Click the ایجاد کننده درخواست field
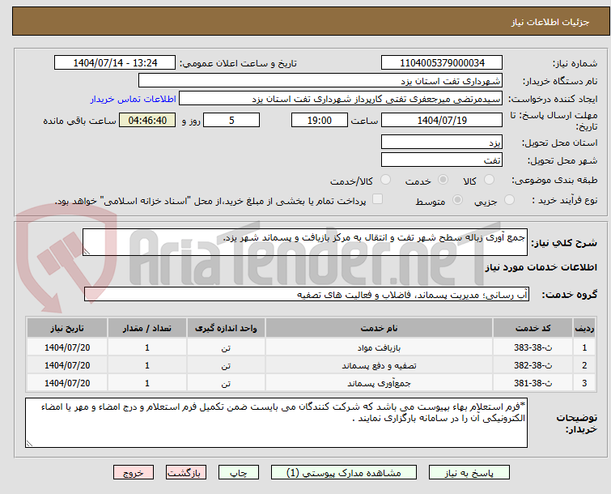The image size is (611, 494). tap(341, 99)
